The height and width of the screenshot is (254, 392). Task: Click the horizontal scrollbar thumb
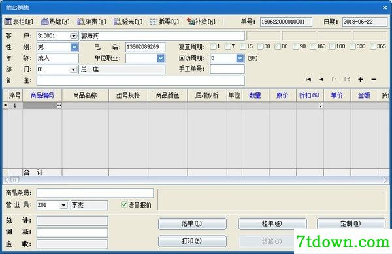[15, 180]
